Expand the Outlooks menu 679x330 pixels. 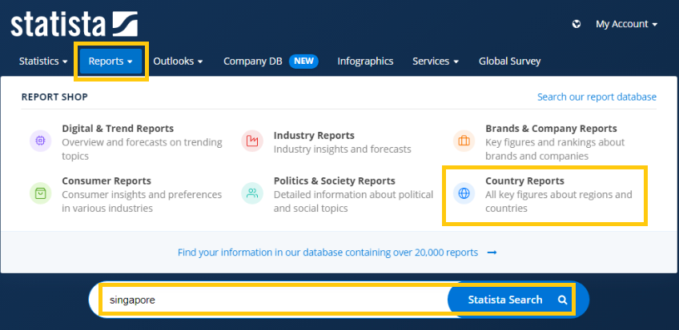click(x=178, y=62)
